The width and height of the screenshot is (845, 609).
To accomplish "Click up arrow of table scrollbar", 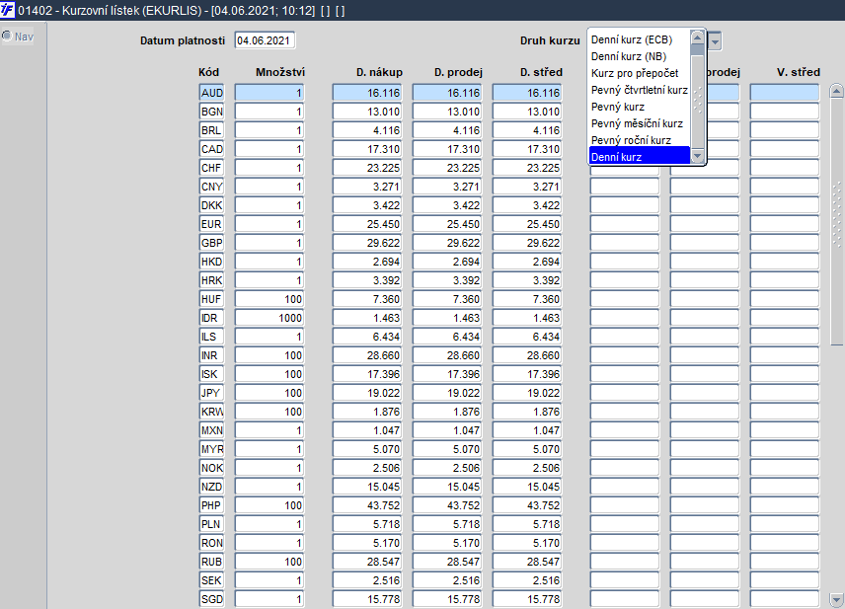I will point(836,91).
